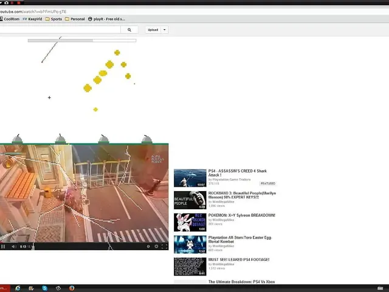Open Assassin's Creed 4 Shark Attack thumbnail

(190, 178)
